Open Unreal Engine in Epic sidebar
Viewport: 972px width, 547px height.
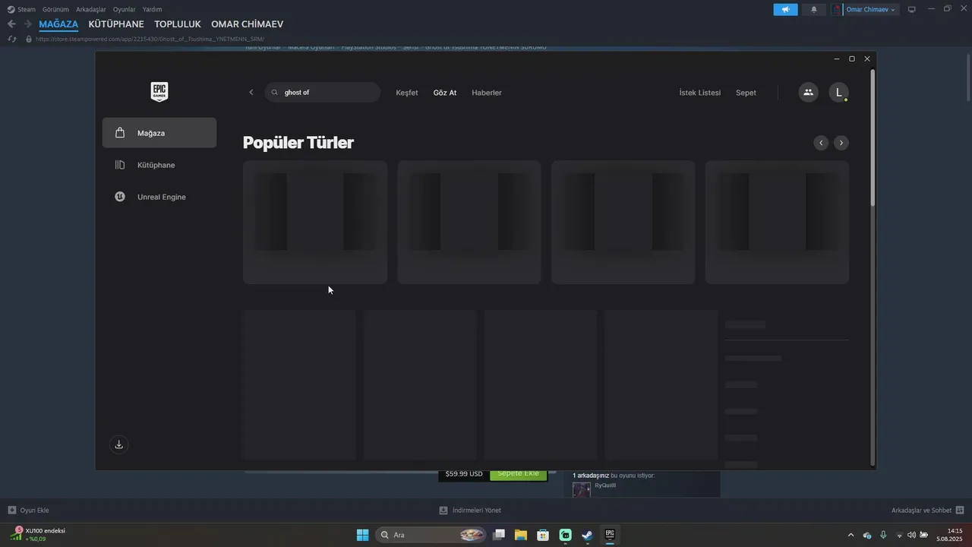click(159, 197)
